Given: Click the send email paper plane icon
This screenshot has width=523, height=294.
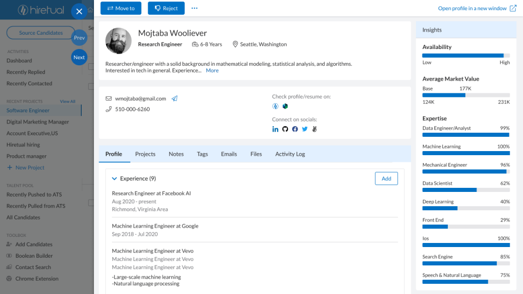Looking at the screenshot, I should pyautogui.click(x=175, y=99).
